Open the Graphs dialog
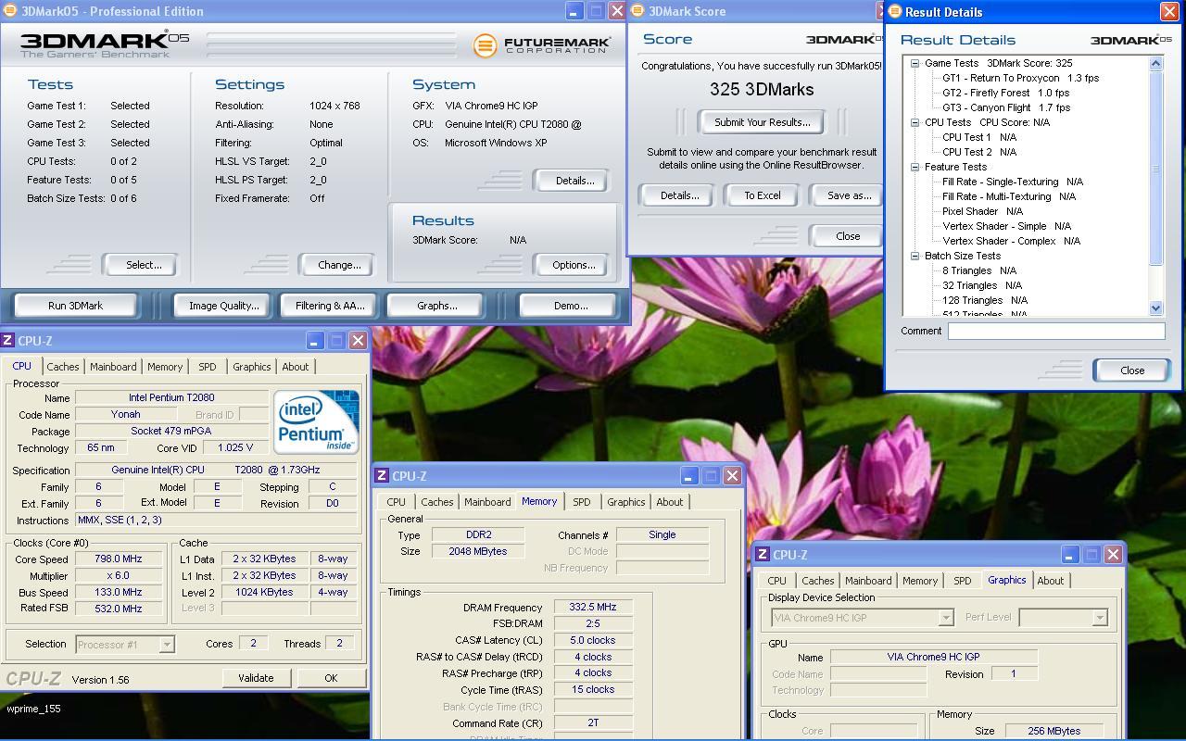 436,306
